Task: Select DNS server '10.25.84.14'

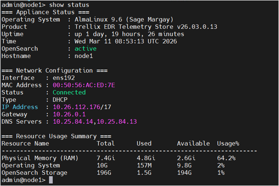Action: coord(73,122)
